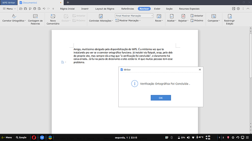Click the clock showing segunda, 1 | 22:15
The height and width of the screenshot is (141, 252).
pyautogui.click(x=126, y=137)
